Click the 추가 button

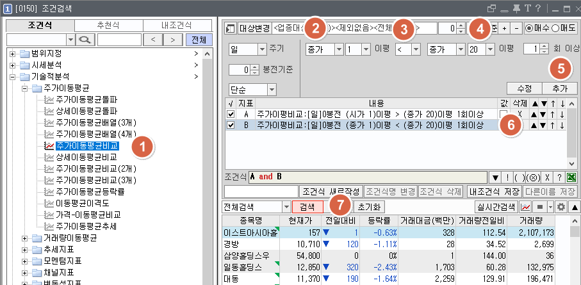click(x=560, y=88)
